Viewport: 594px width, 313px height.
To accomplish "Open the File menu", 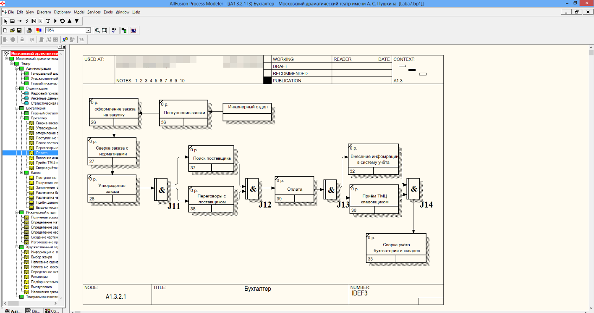I will point(11,12).
